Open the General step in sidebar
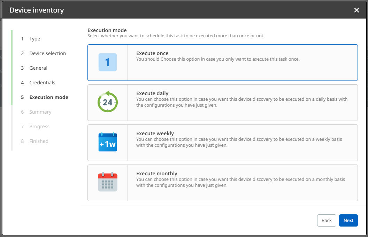 (38, 68)
